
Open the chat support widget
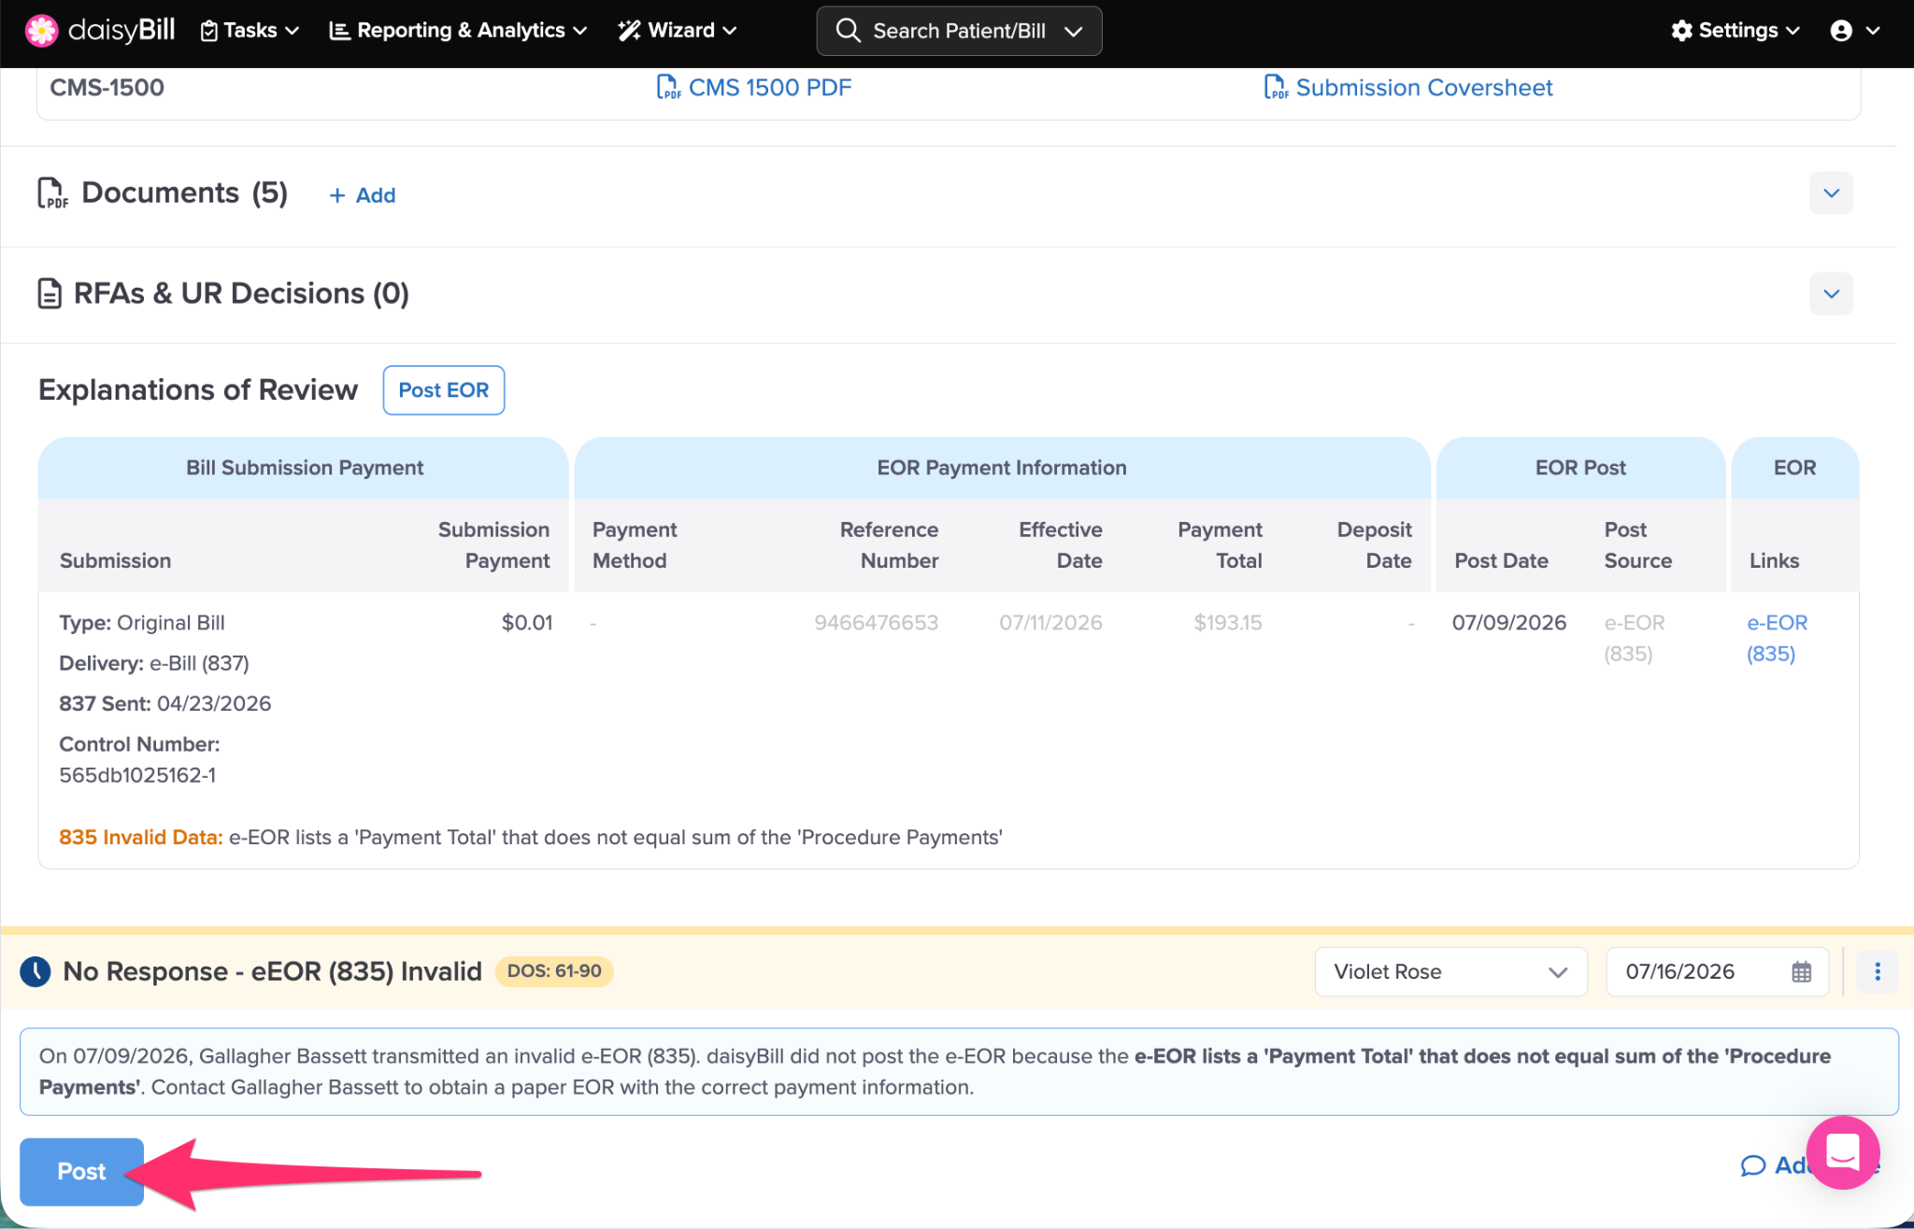pos(1843,1153)
